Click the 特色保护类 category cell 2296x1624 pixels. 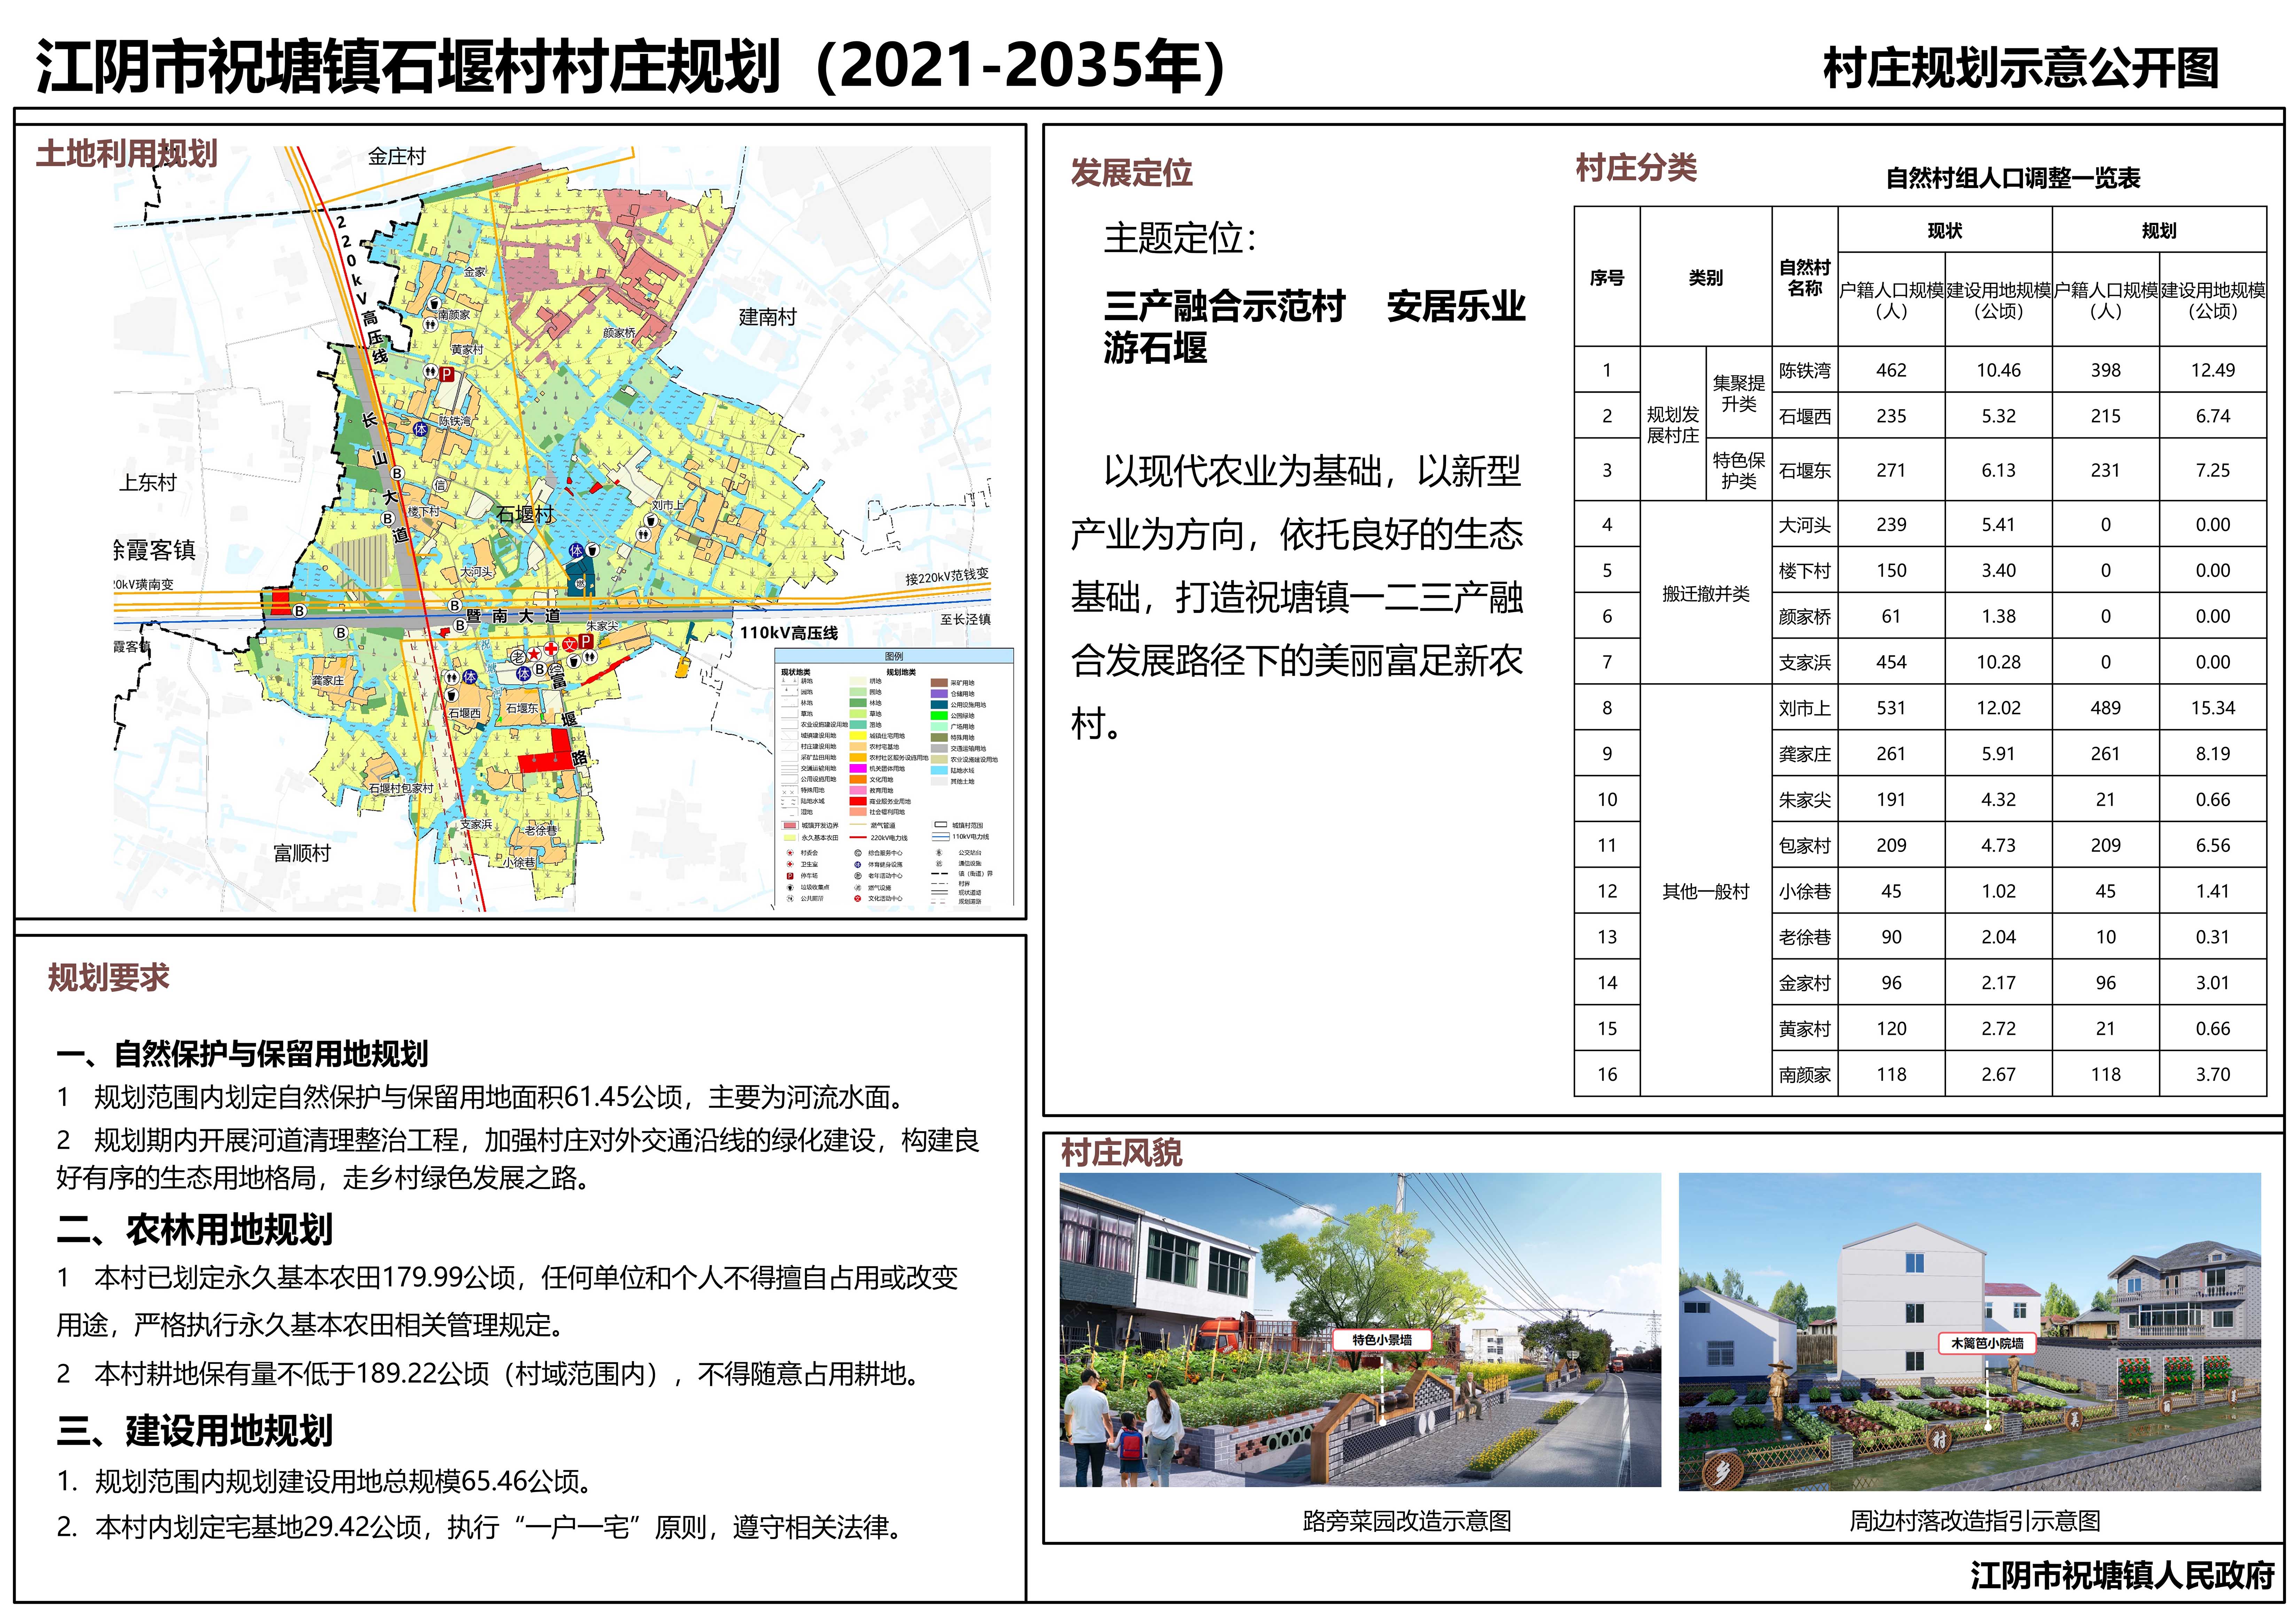1739,470
